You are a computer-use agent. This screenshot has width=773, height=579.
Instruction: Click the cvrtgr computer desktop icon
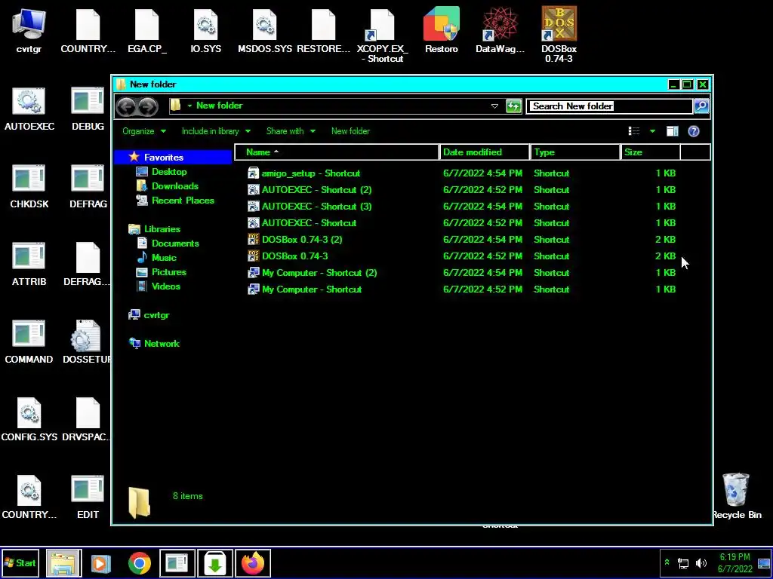29,30
